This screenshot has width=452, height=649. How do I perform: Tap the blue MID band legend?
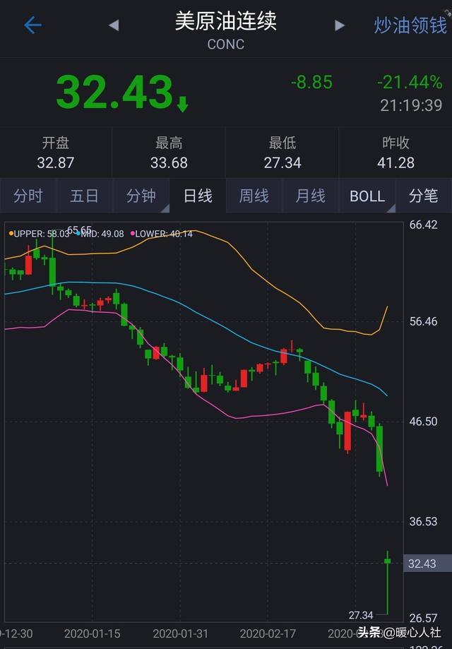pyautogui.click(x=101, y=234)
